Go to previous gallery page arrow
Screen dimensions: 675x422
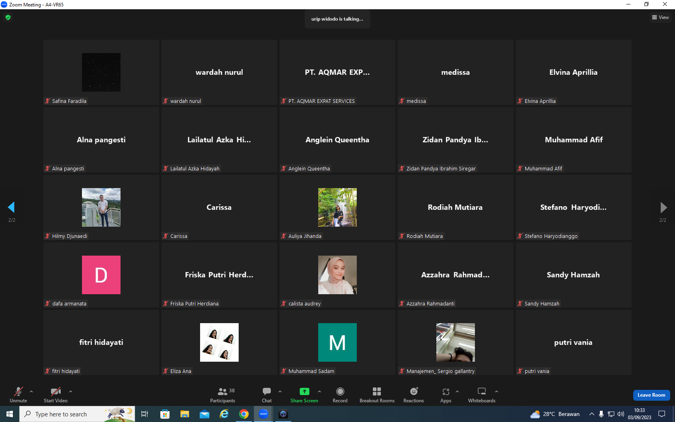[x=11, y=207]
